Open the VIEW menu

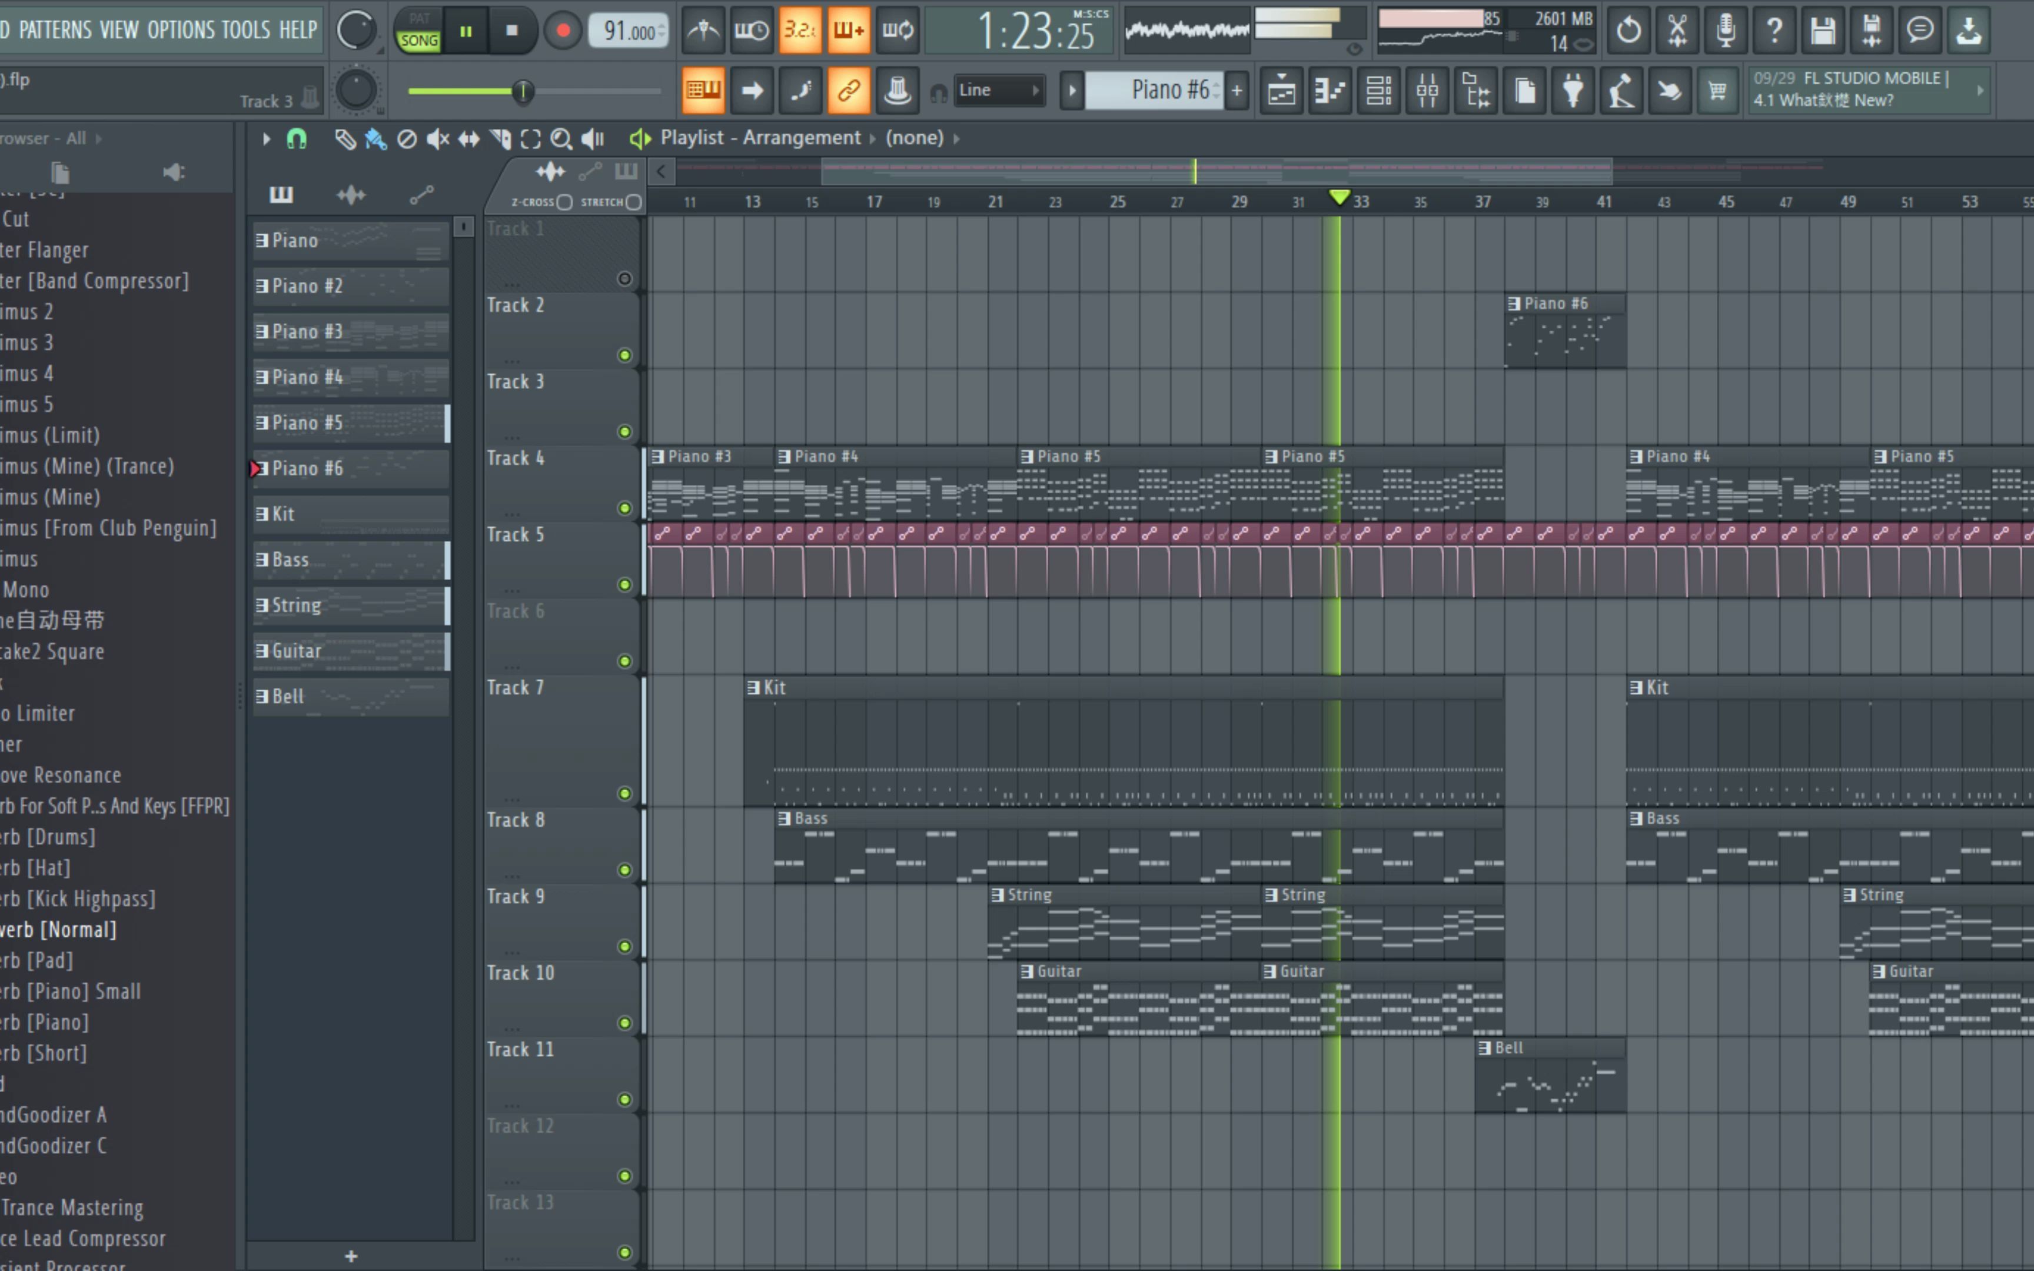pyautogui.click(x=119, y=30)
